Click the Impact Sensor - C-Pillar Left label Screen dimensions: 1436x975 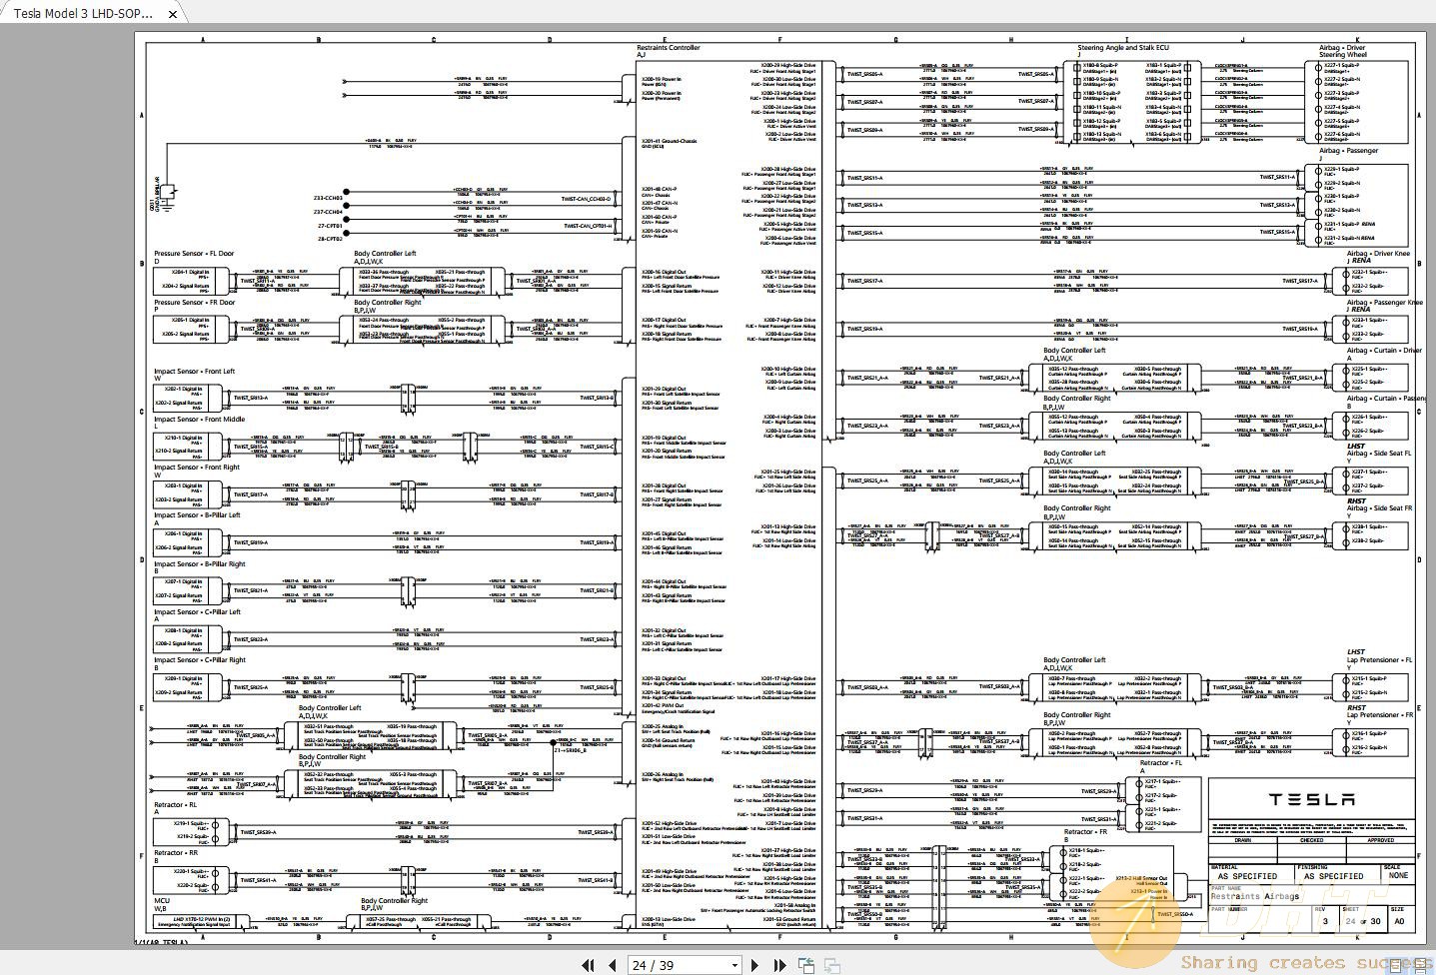pyautogui.click(x=197, y=611)
